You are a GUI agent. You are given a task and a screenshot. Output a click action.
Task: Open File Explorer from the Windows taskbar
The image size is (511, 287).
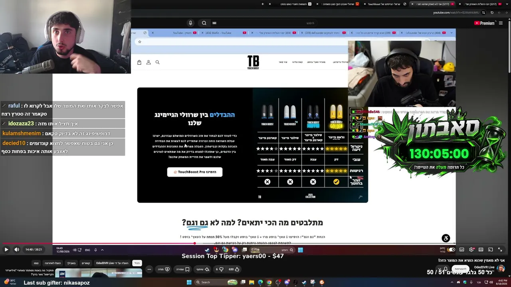252,282
